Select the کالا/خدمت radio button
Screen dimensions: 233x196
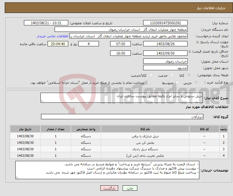151,75
